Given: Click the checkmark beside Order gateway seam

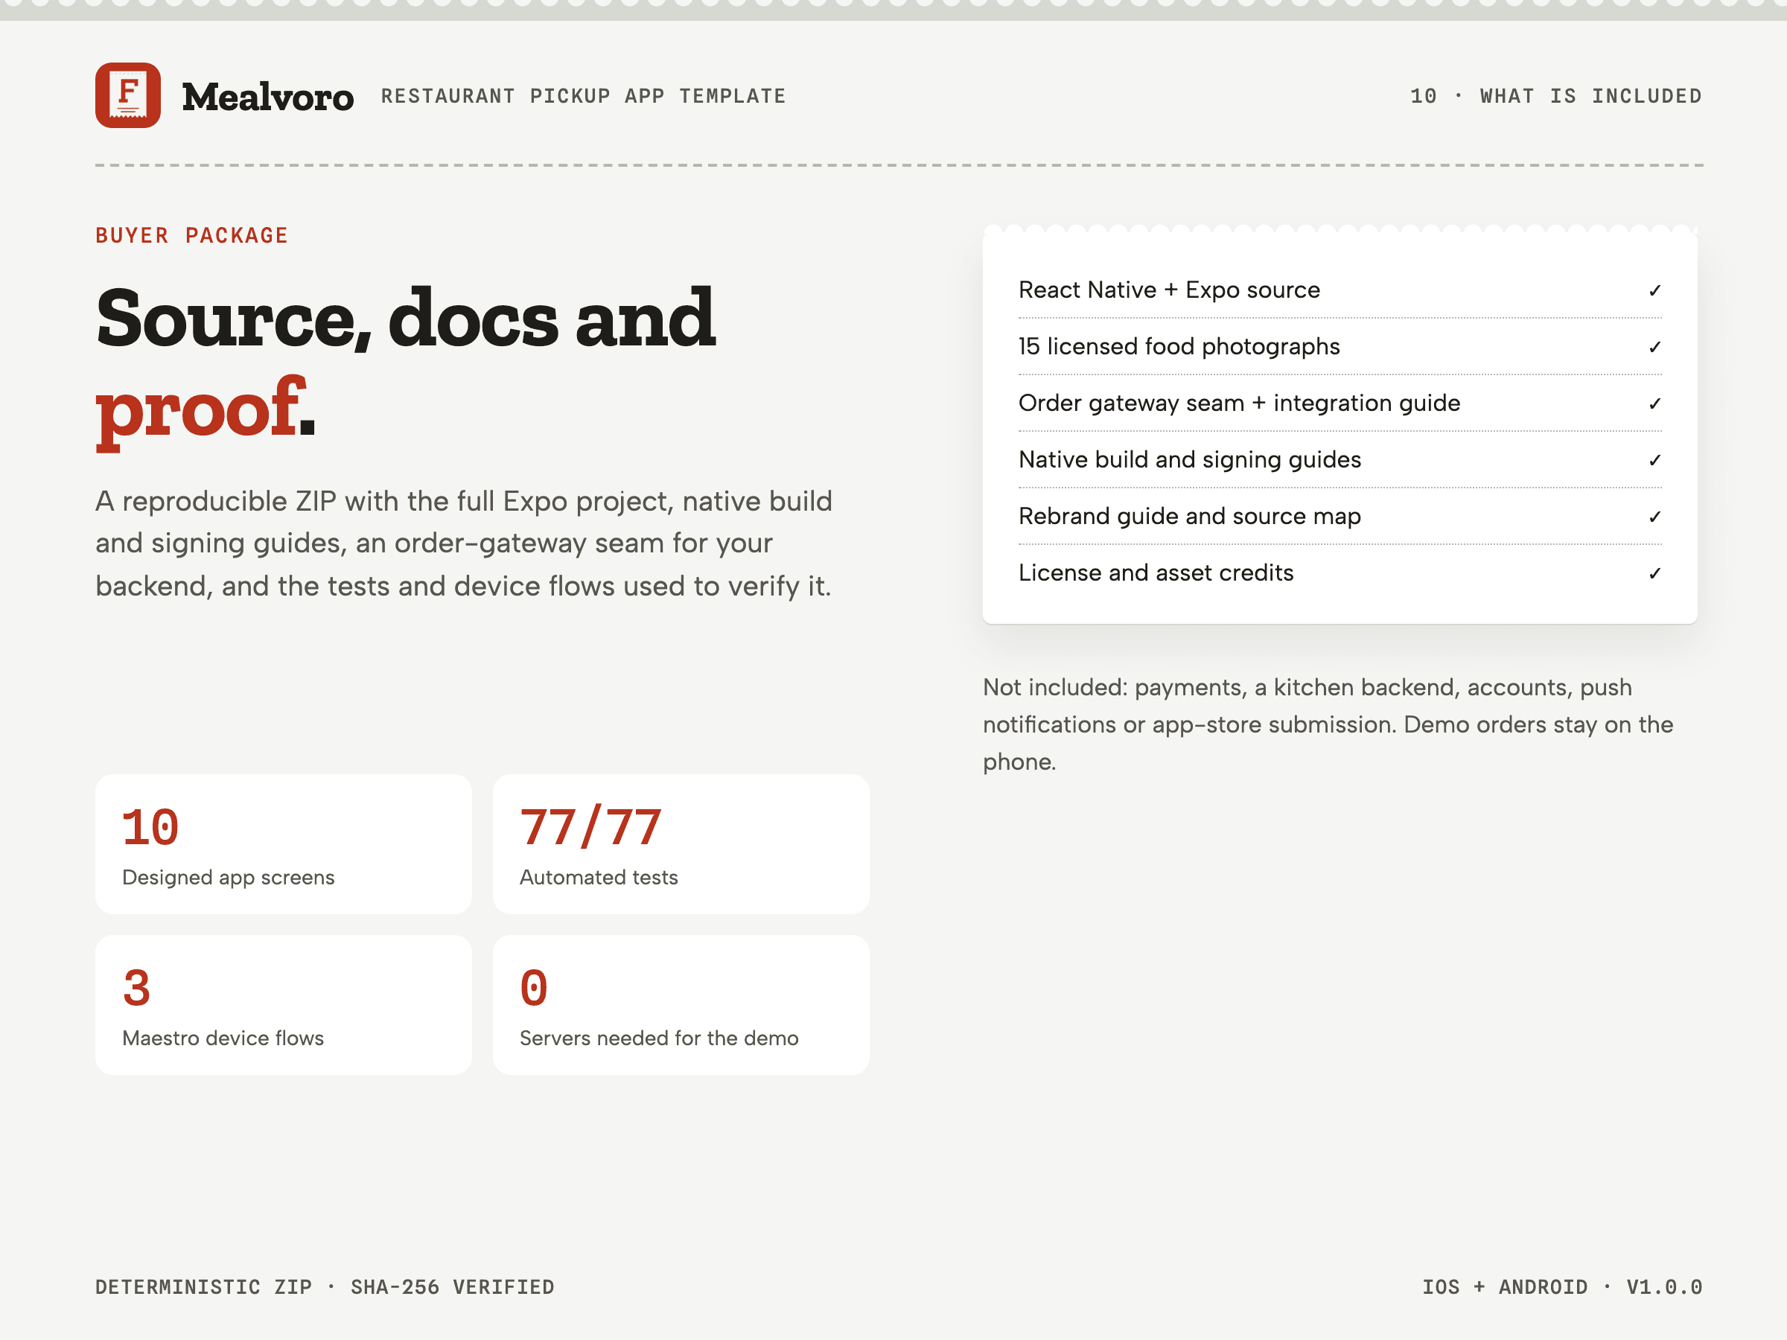Looking at the screenshot, I should tap(1654, 403).
